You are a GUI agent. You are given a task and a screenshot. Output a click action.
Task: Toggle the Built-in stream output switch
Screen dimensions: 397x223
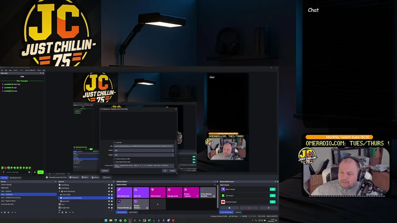(273, 189)
